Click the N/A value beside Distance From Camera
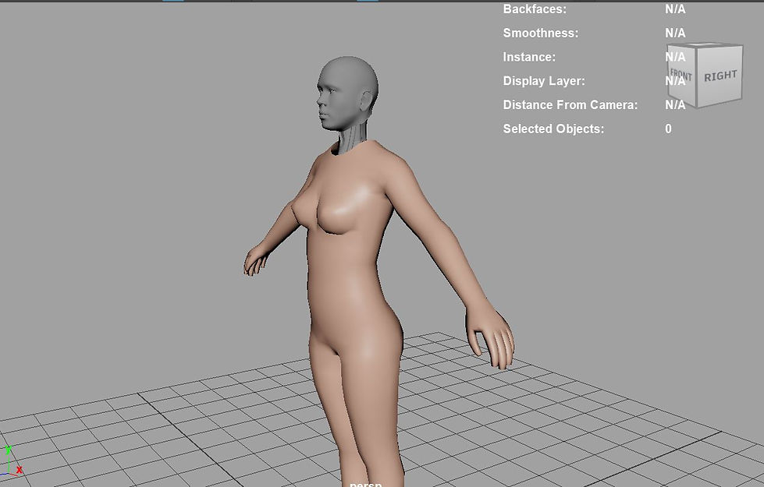Screen dimensions: 764x487 tap(675, 104)
